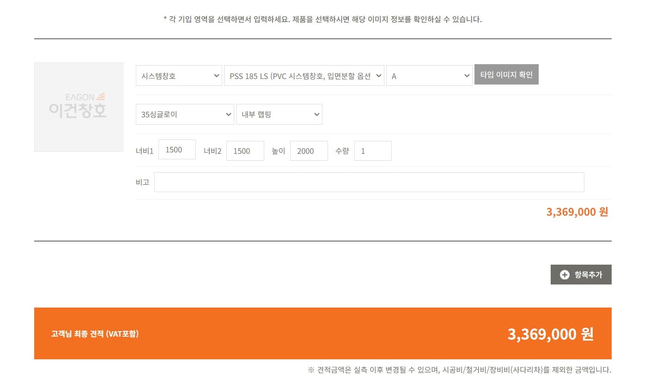Click the 견적금액은 실측 이후 notice text

click(460, 369)
